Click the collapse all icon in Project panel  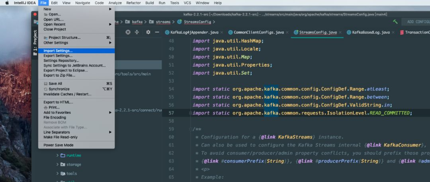click(x=137, y=32)
